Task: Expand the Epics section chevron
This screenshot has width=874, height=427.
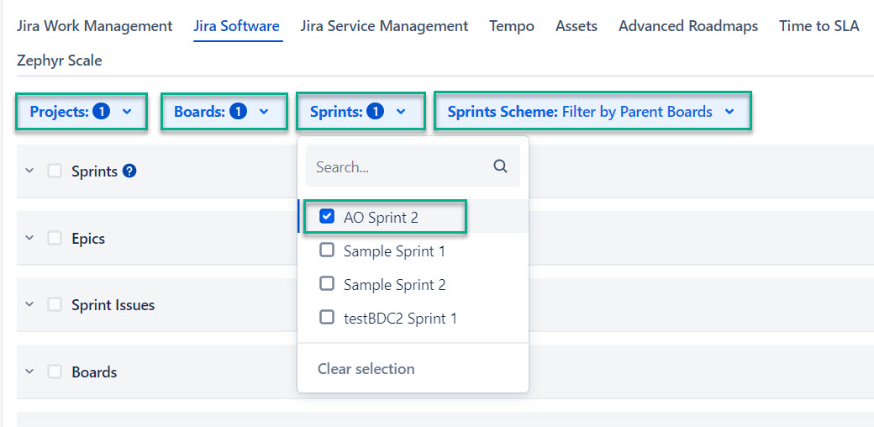Action: (x=29, y=239)
